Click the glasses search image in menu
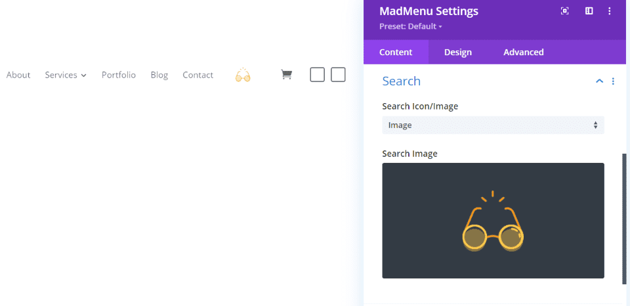 pyautogui.click(x=243, y=76)
